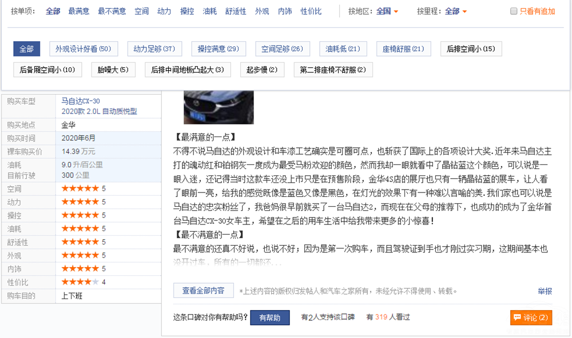This screenshot has width=572, height=338.
Task: Click the 评论 (2) comment button
Action: click(531, 317)
